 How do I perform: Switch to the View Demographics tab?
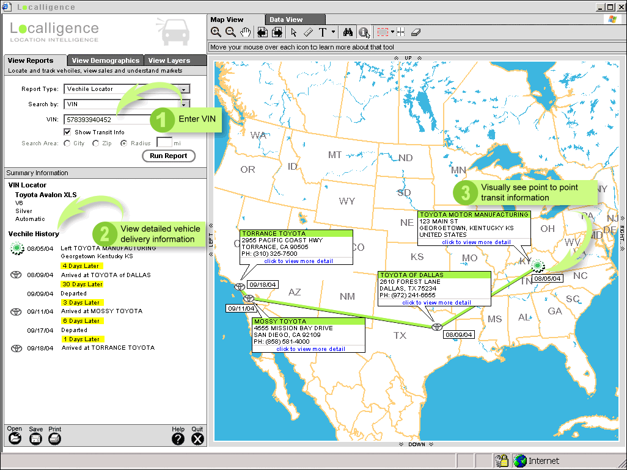[106, 60]
